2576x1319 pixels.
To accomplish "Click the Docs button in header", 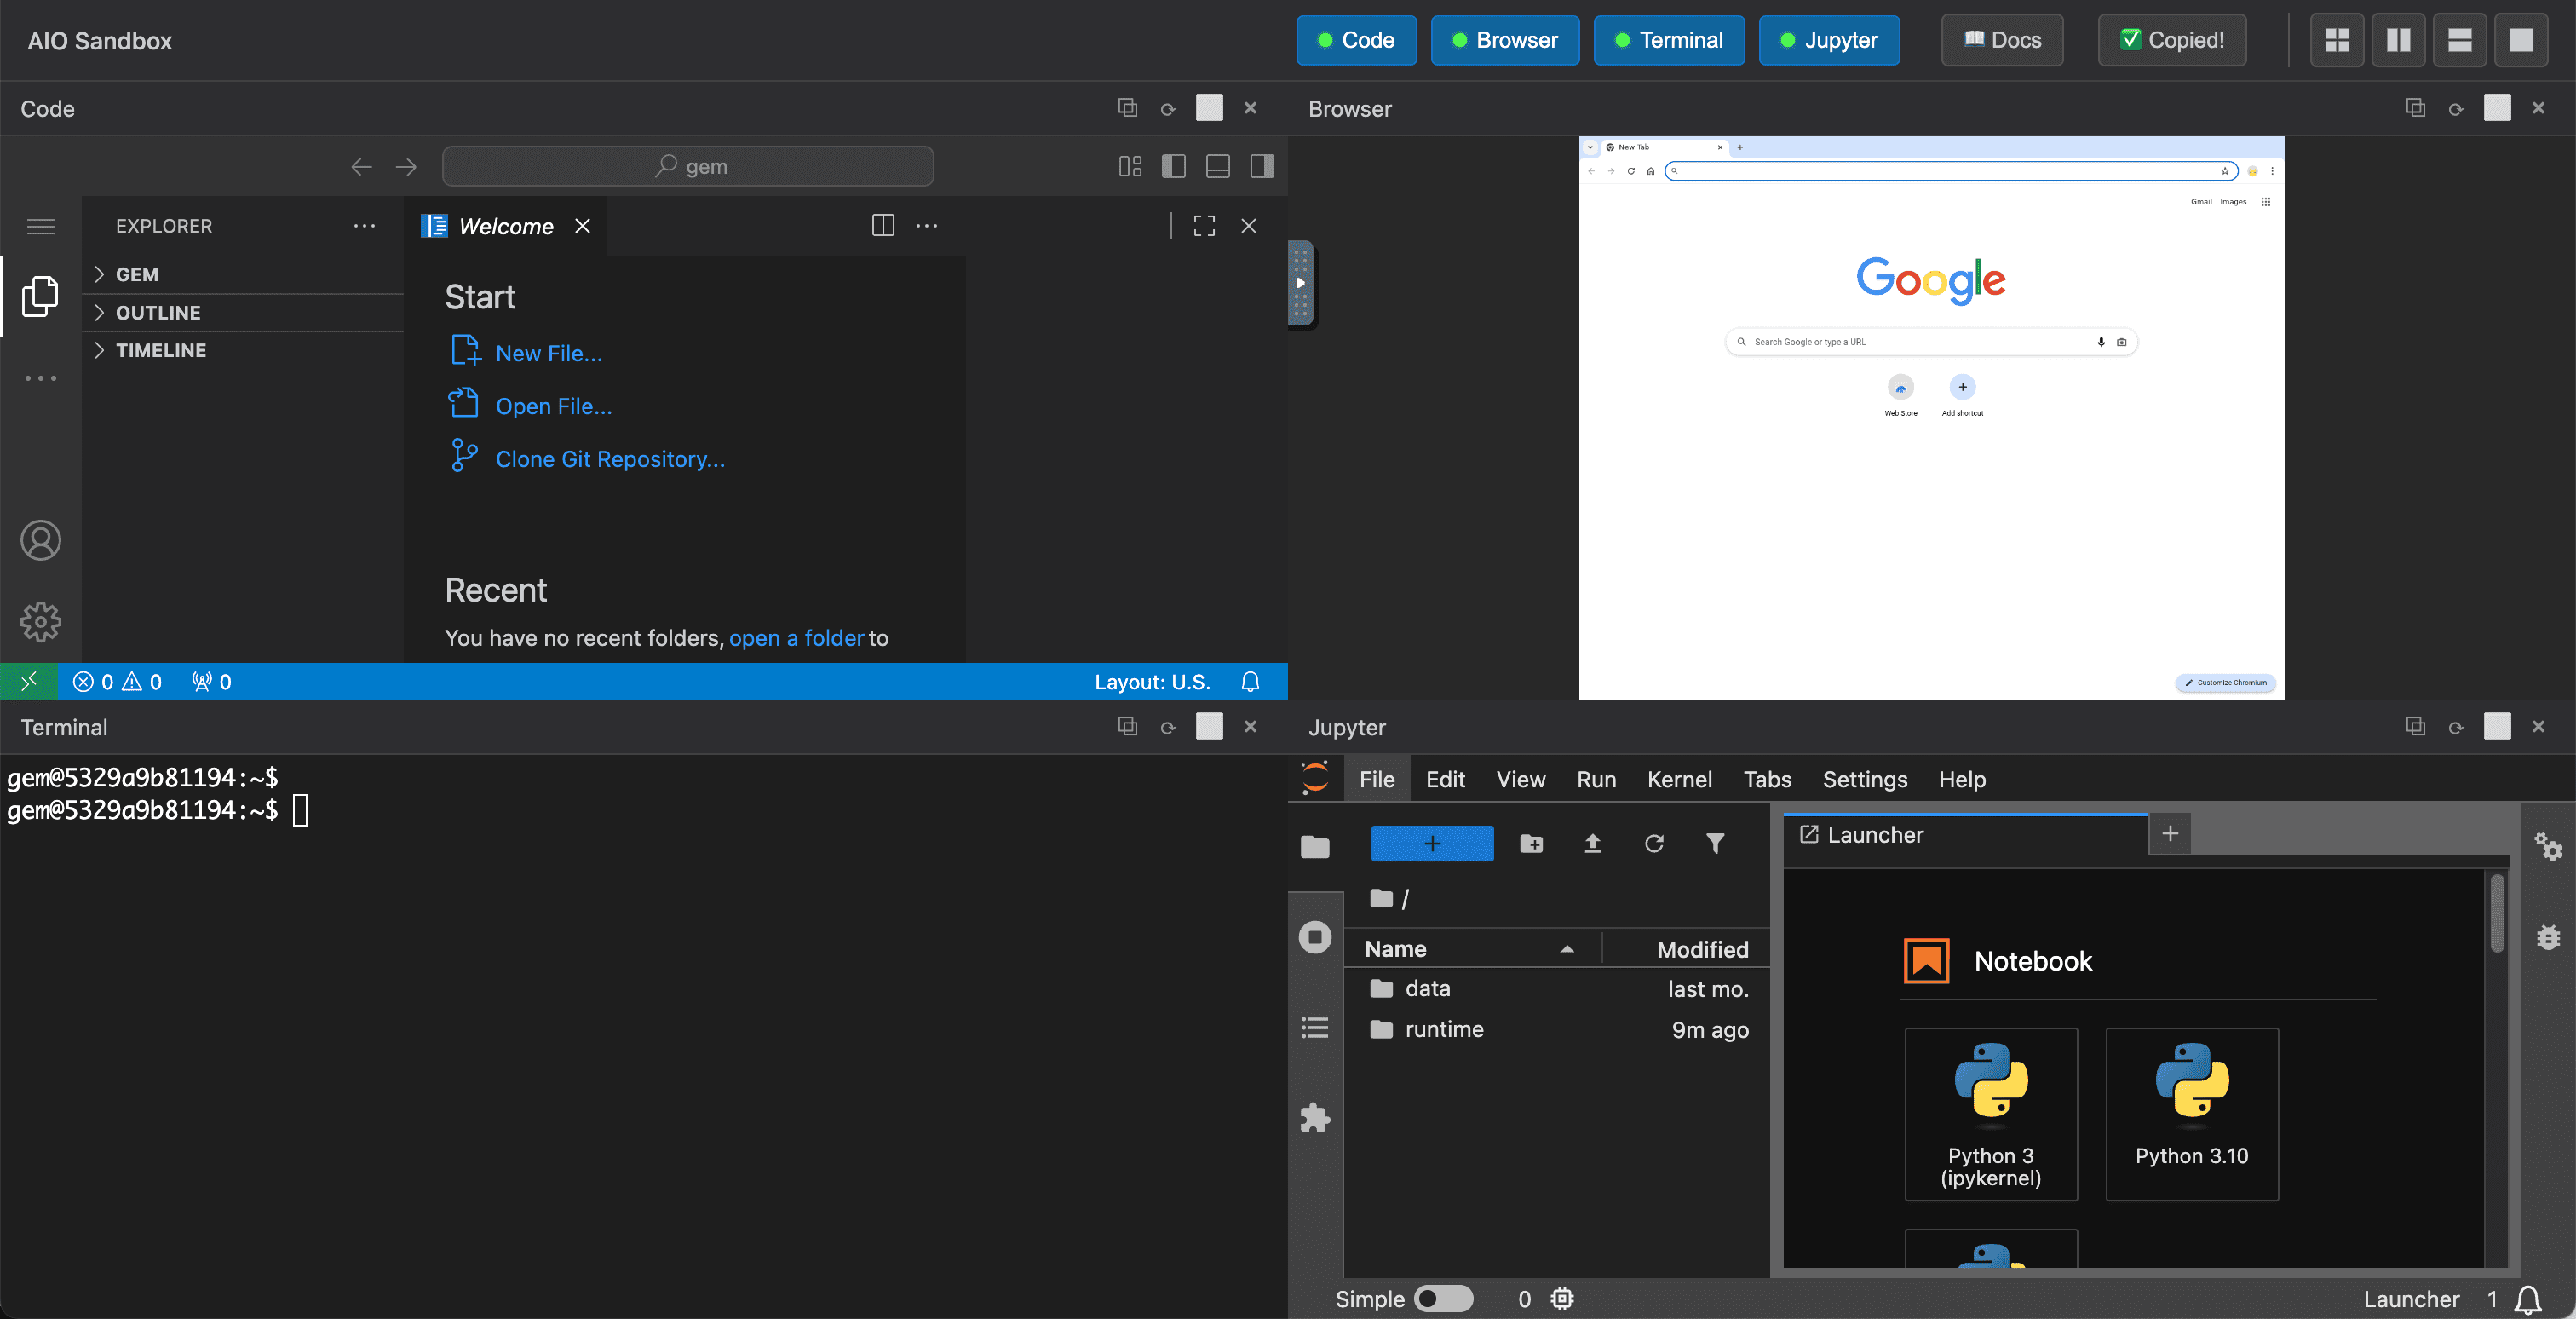I will (2001, 40).
